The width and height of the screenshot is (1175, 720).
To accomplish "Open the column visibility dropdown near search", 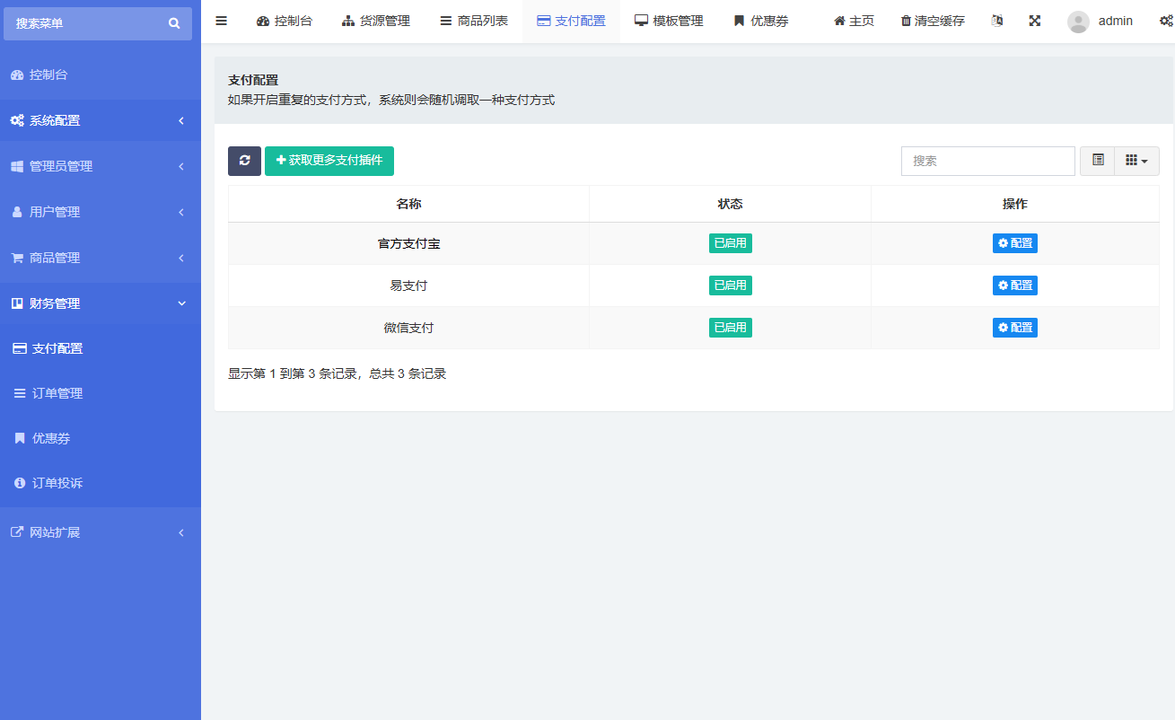I will (1136, 161).
